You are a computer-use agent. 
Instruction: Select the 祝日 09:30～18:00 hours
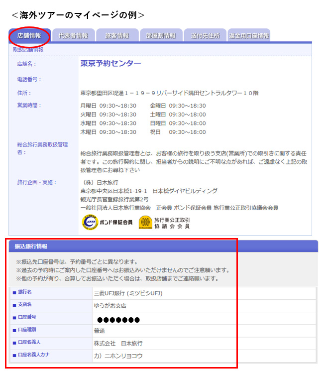pyautogui.click(x=178, y=132)
